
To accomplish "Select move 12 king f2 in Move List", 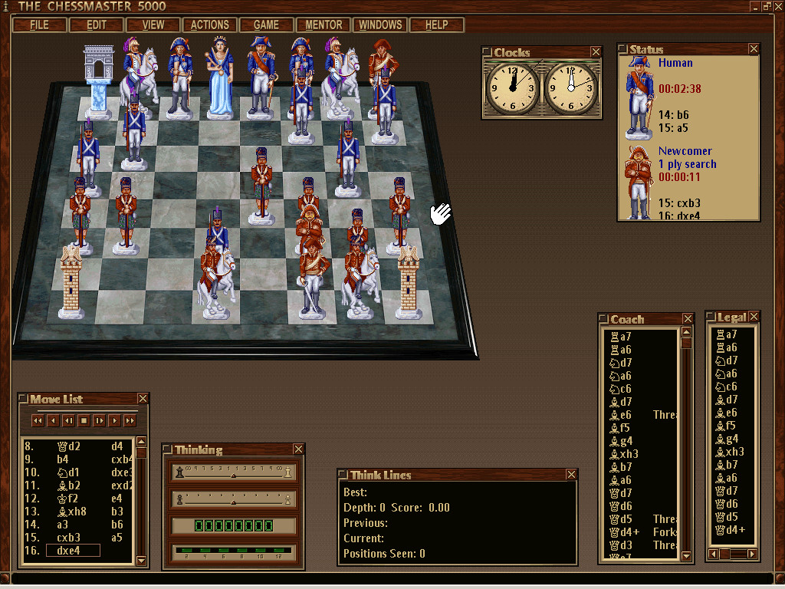I will click(67, 499).
